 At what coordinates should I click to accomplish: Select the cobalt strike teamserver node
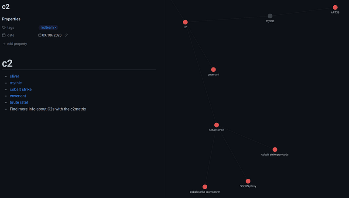click(x=205, y=187)
